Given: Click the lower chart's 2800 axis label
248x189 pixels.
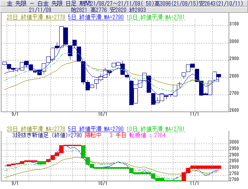Looking at the screenshot, I should (x=234, y=167).
